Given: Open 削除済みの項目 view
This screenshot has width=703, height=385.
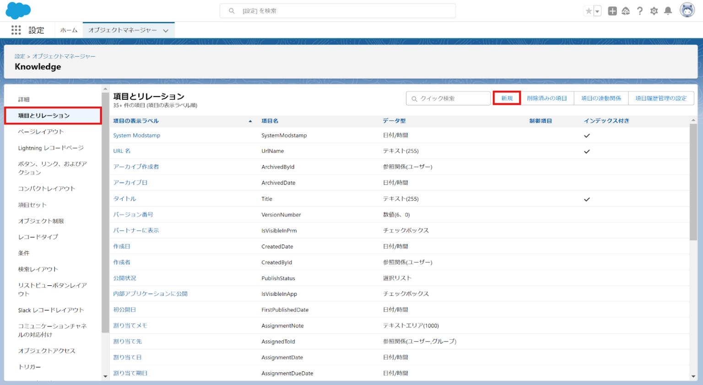Looking at the screenshot, I should pos(547,97).
